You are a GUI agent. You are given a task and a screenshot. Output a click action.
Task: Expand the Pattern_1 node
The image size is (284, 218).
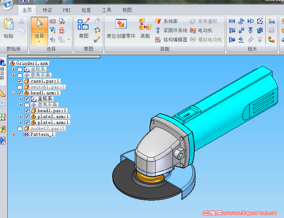coord(14,134)
